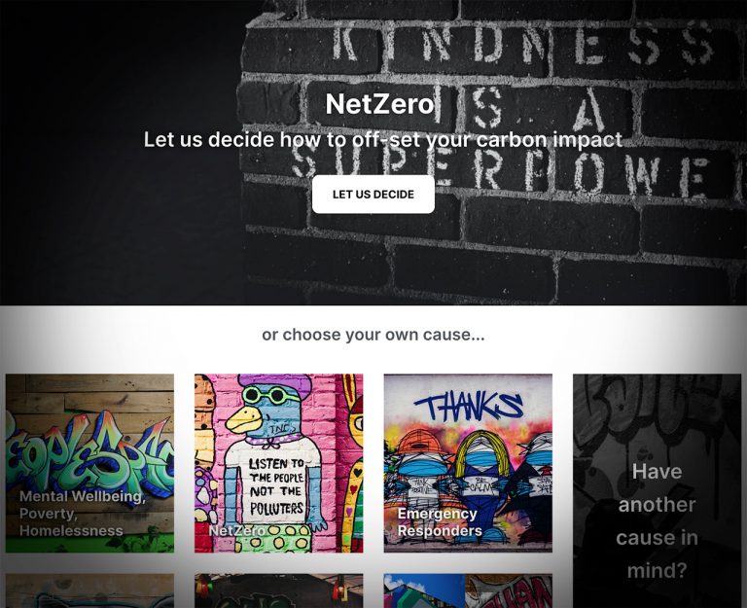This screenshot has height=608, width=747.
Task: Click the 'Have another cause in mind?' tile
Action: pos(657,491)
